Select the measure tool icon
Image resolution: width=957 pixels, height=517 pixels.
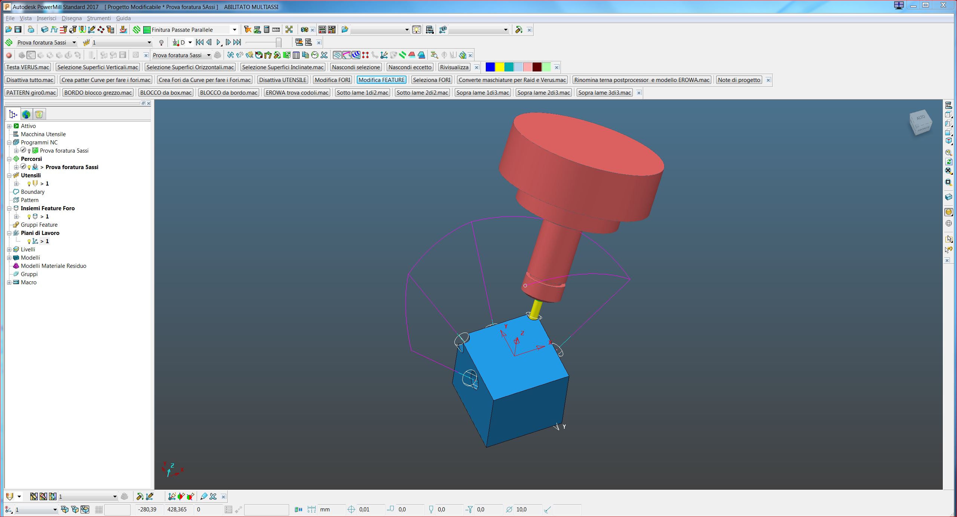coord(276,30)
